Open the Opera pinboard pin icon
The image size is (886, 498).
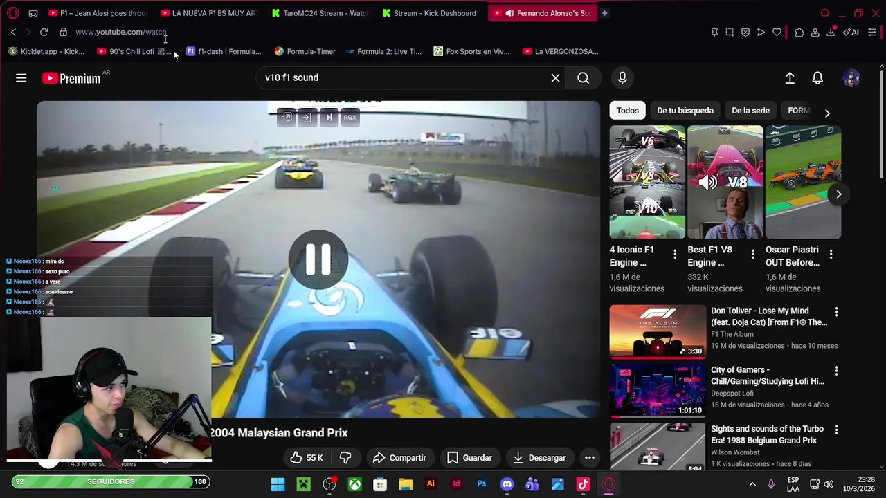coord(714,32)
